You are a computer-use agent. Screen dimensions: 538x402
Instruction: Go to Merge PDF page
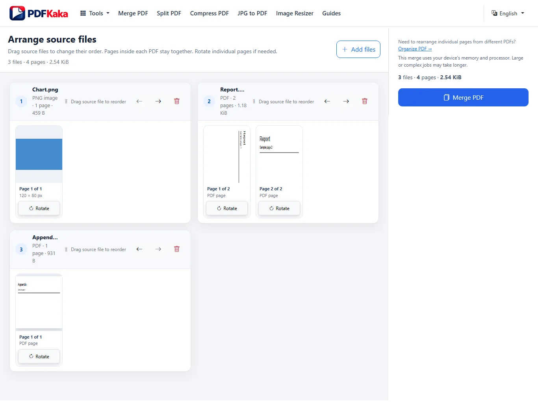[133, 13]
